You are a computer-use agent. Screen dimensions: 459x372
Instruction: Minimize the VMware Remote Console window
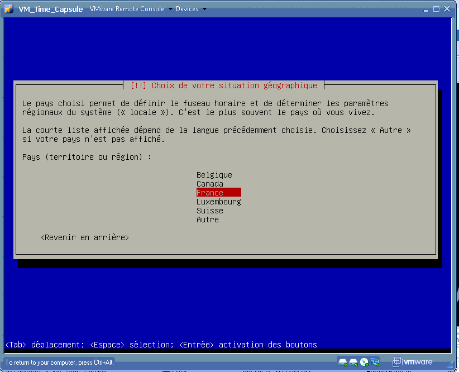click(x=425, y=9)
